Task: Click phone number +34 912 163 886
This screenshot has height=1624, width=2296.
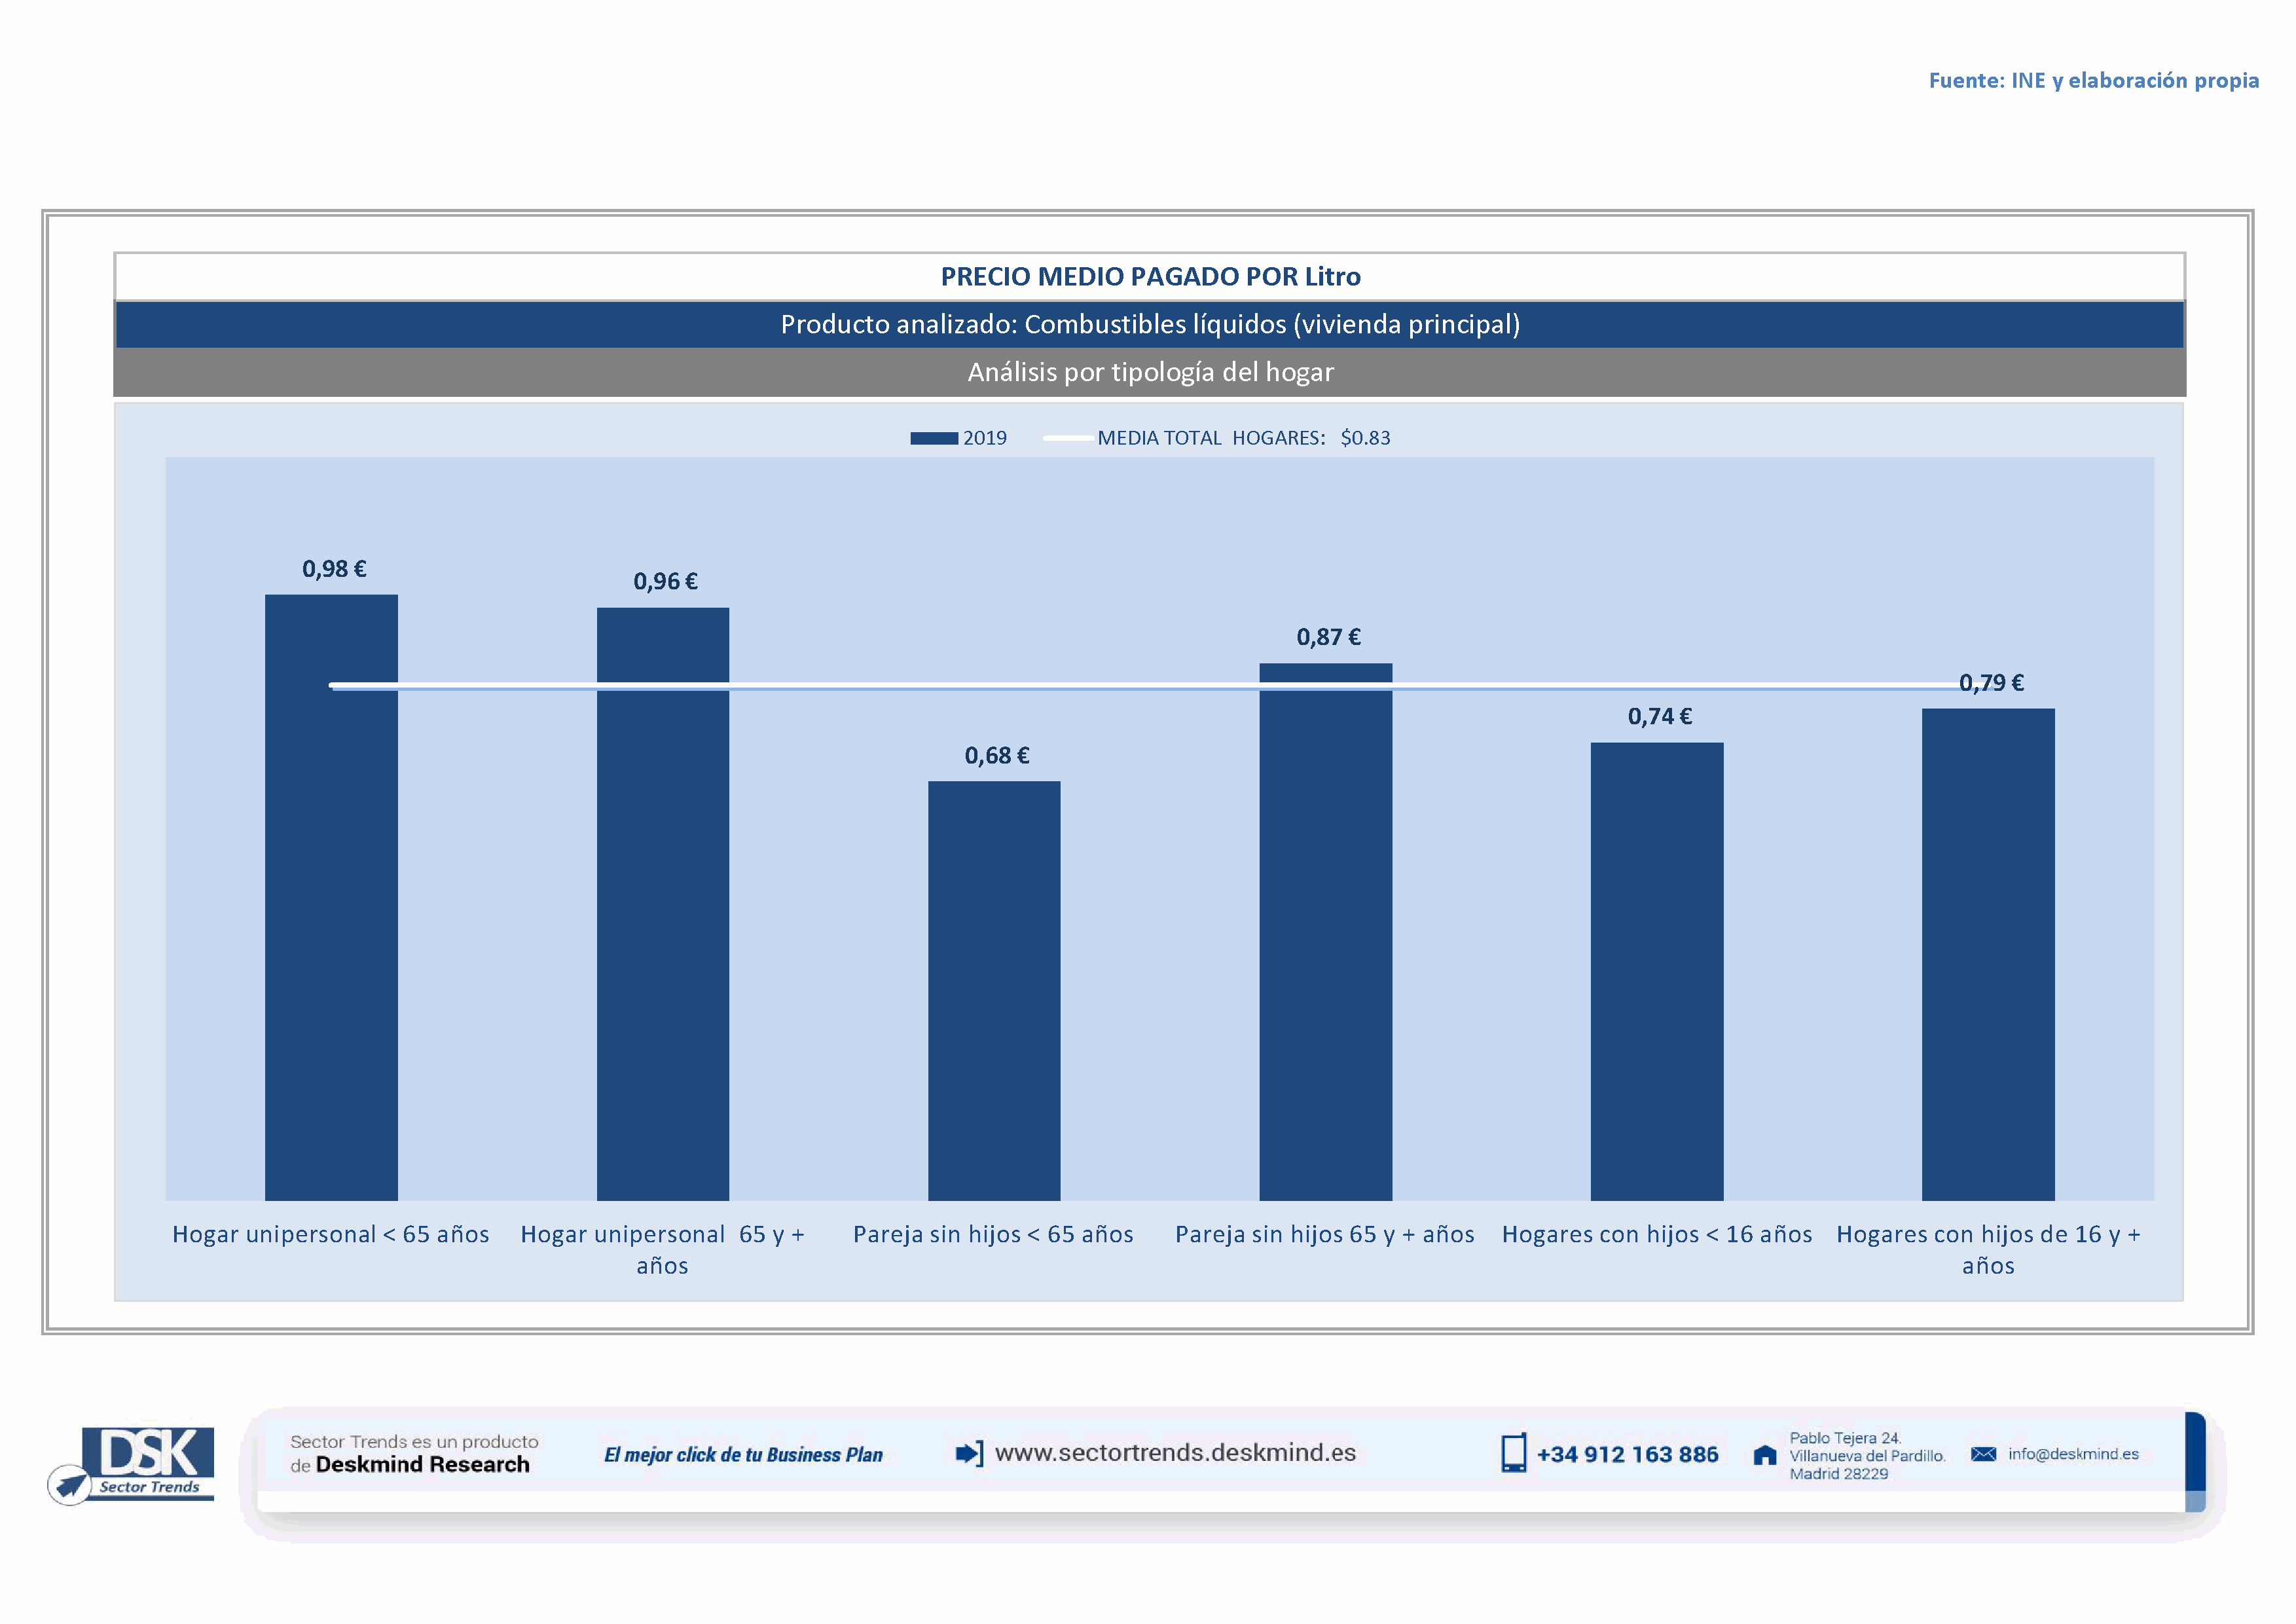Action: tap(1627, 1454)
